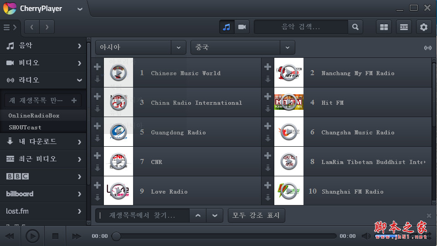Open the CherryPlayer title dropdown arrow
Screen dimensions: 437x246
[x=80, y=9]
